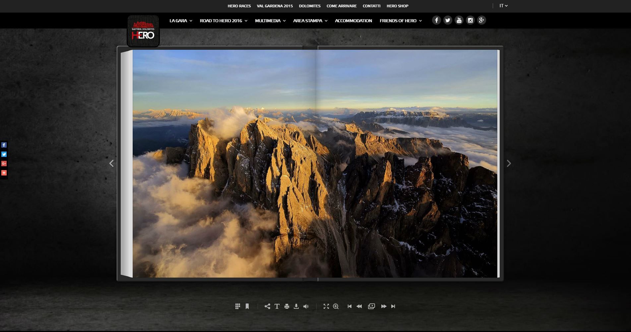Screen dimensions: 631x332
Task: Go back with the rewind button
Action: [359, 306]
